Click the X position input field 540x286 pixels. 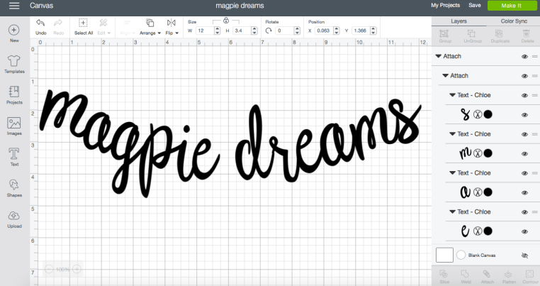tap(324, 31)
